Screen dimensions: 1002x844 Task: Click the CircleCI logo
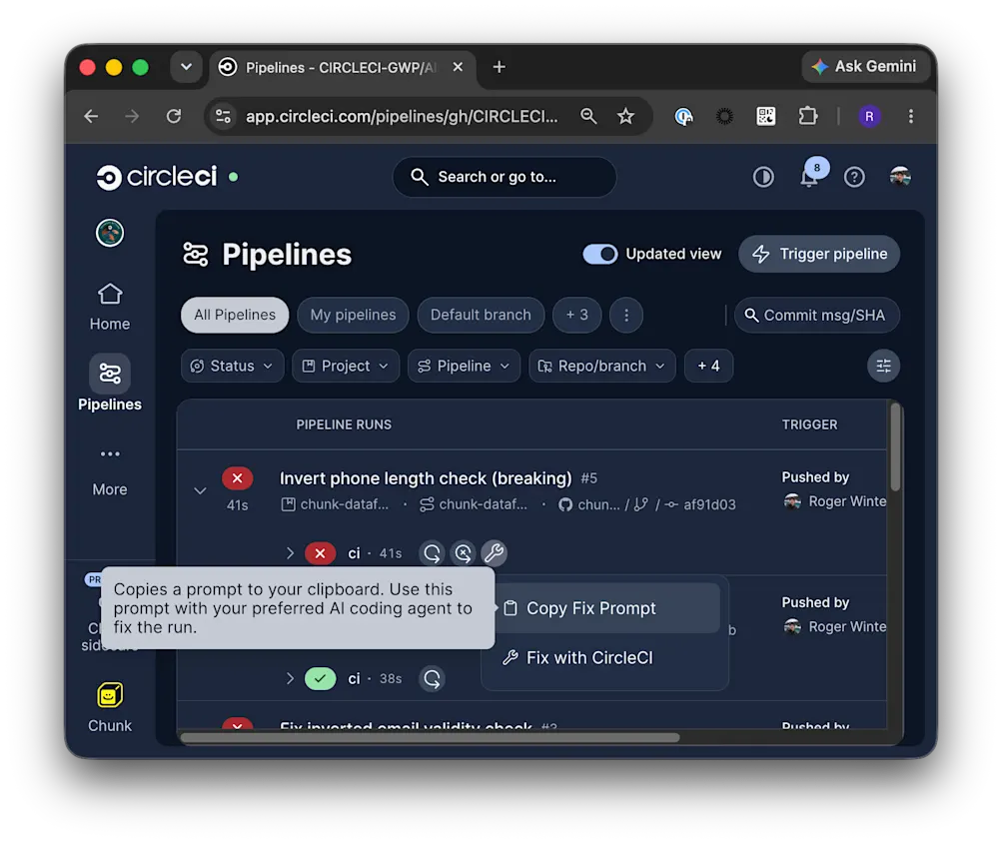coord(157,177)
